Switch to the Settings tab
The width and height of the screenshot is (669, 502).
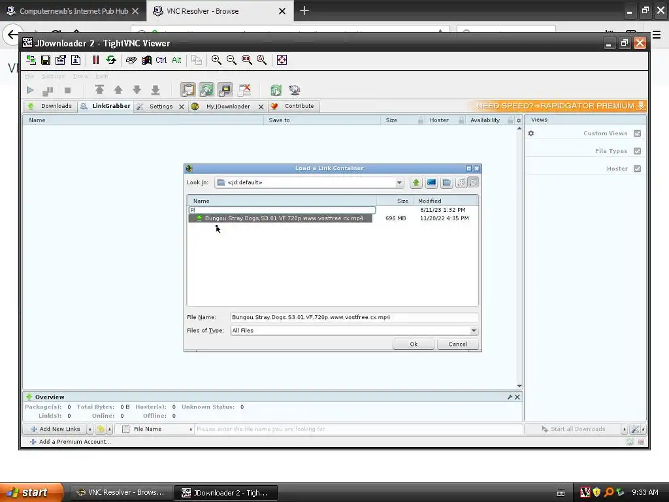(161, 107)
